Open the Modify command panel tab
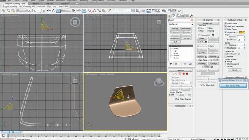The height and width of the screenshot is (140, 249). pos(174,16)
